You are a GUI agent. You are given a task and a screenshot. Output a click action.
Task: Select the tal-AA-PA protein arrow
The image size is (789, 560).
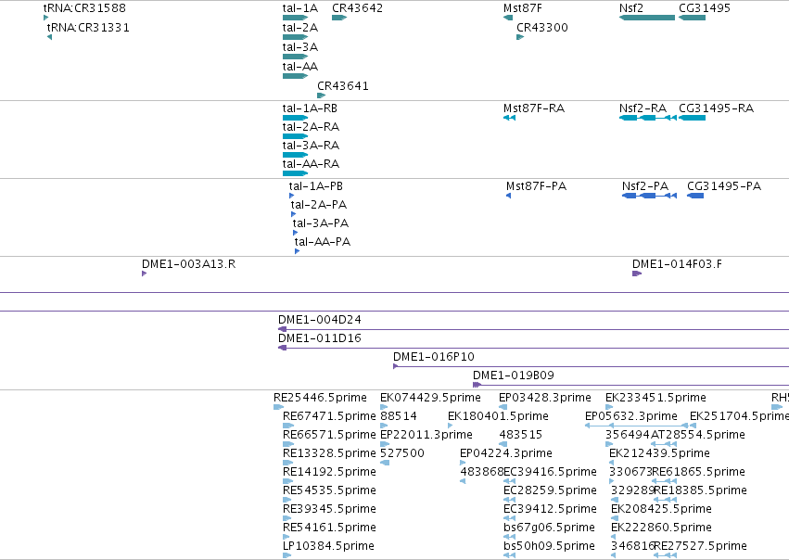(298, 251)
